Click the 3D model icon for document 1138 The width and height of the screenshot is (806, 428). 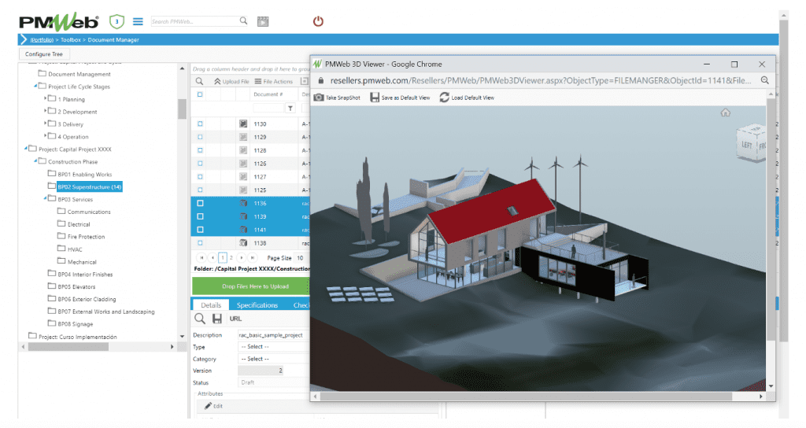coord(243,243)
